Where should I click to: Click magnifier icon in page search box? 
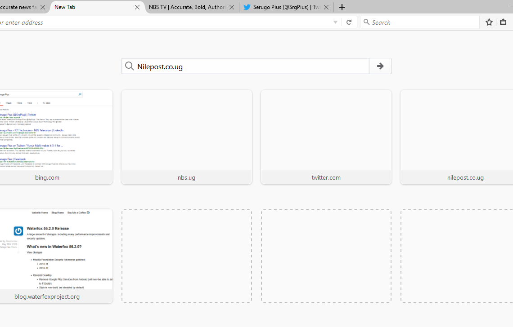coord(130,66)
